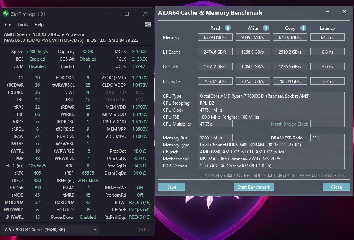Click the CPU Multiplier 47.75x field
The height and width of the screenshot is (240, 354).
pos(215,124)
